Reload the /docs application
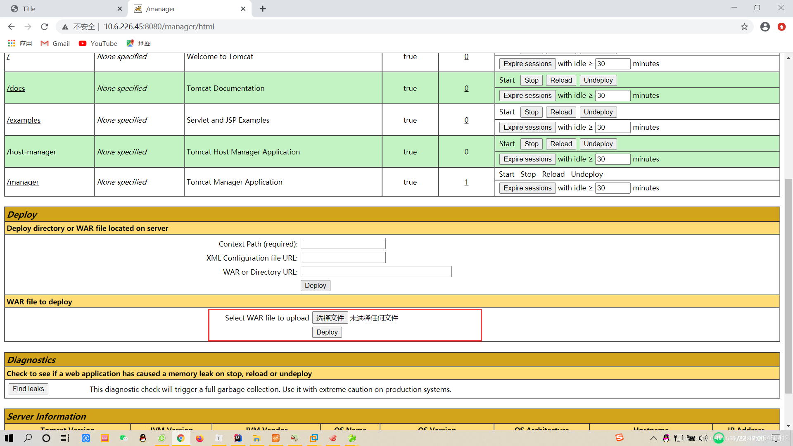The width and height of the screenshot is (793, 446). pyautogui.click(x=561, y=80)
